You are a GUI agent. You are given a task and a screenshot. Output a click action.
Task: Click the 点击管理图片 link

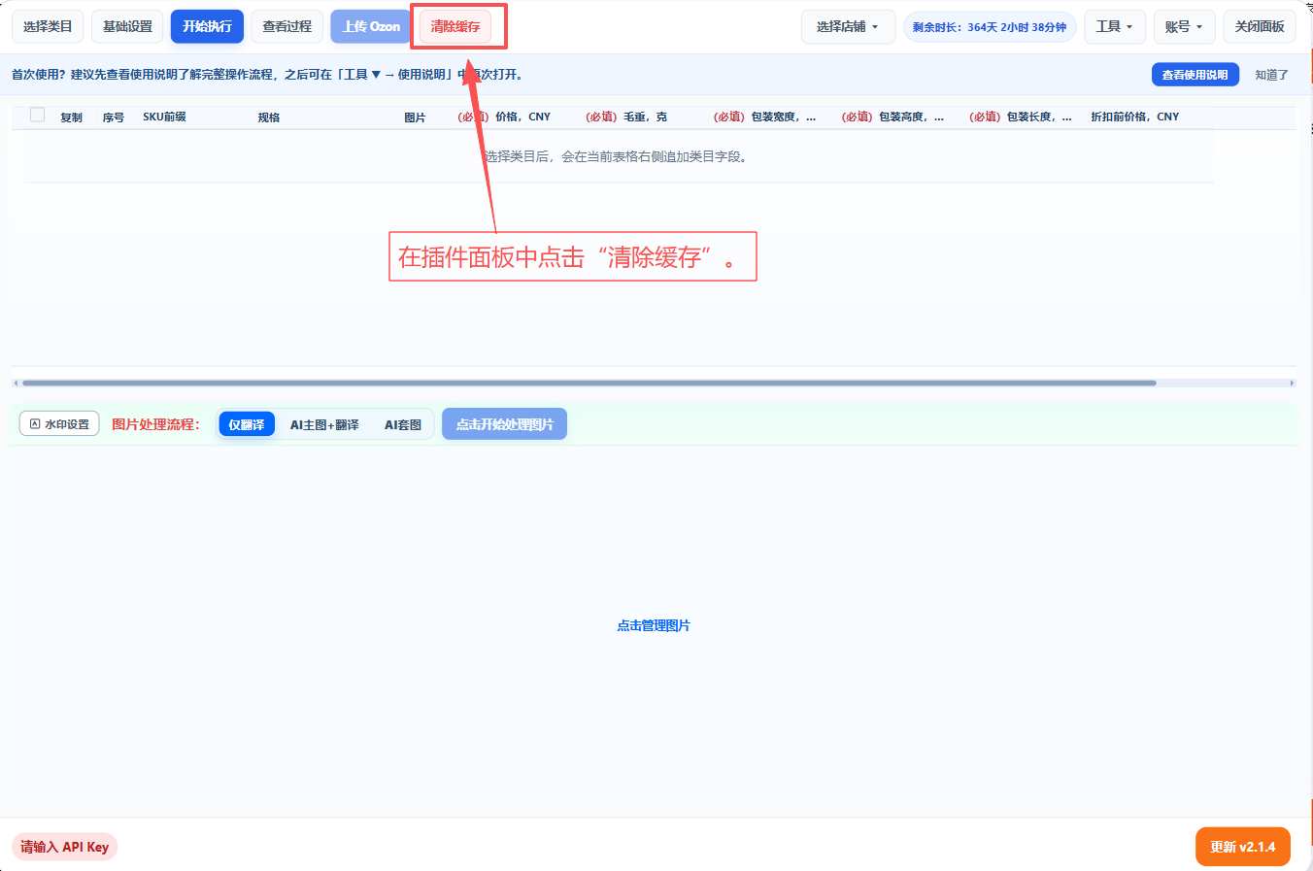click(x=654, y=625)
